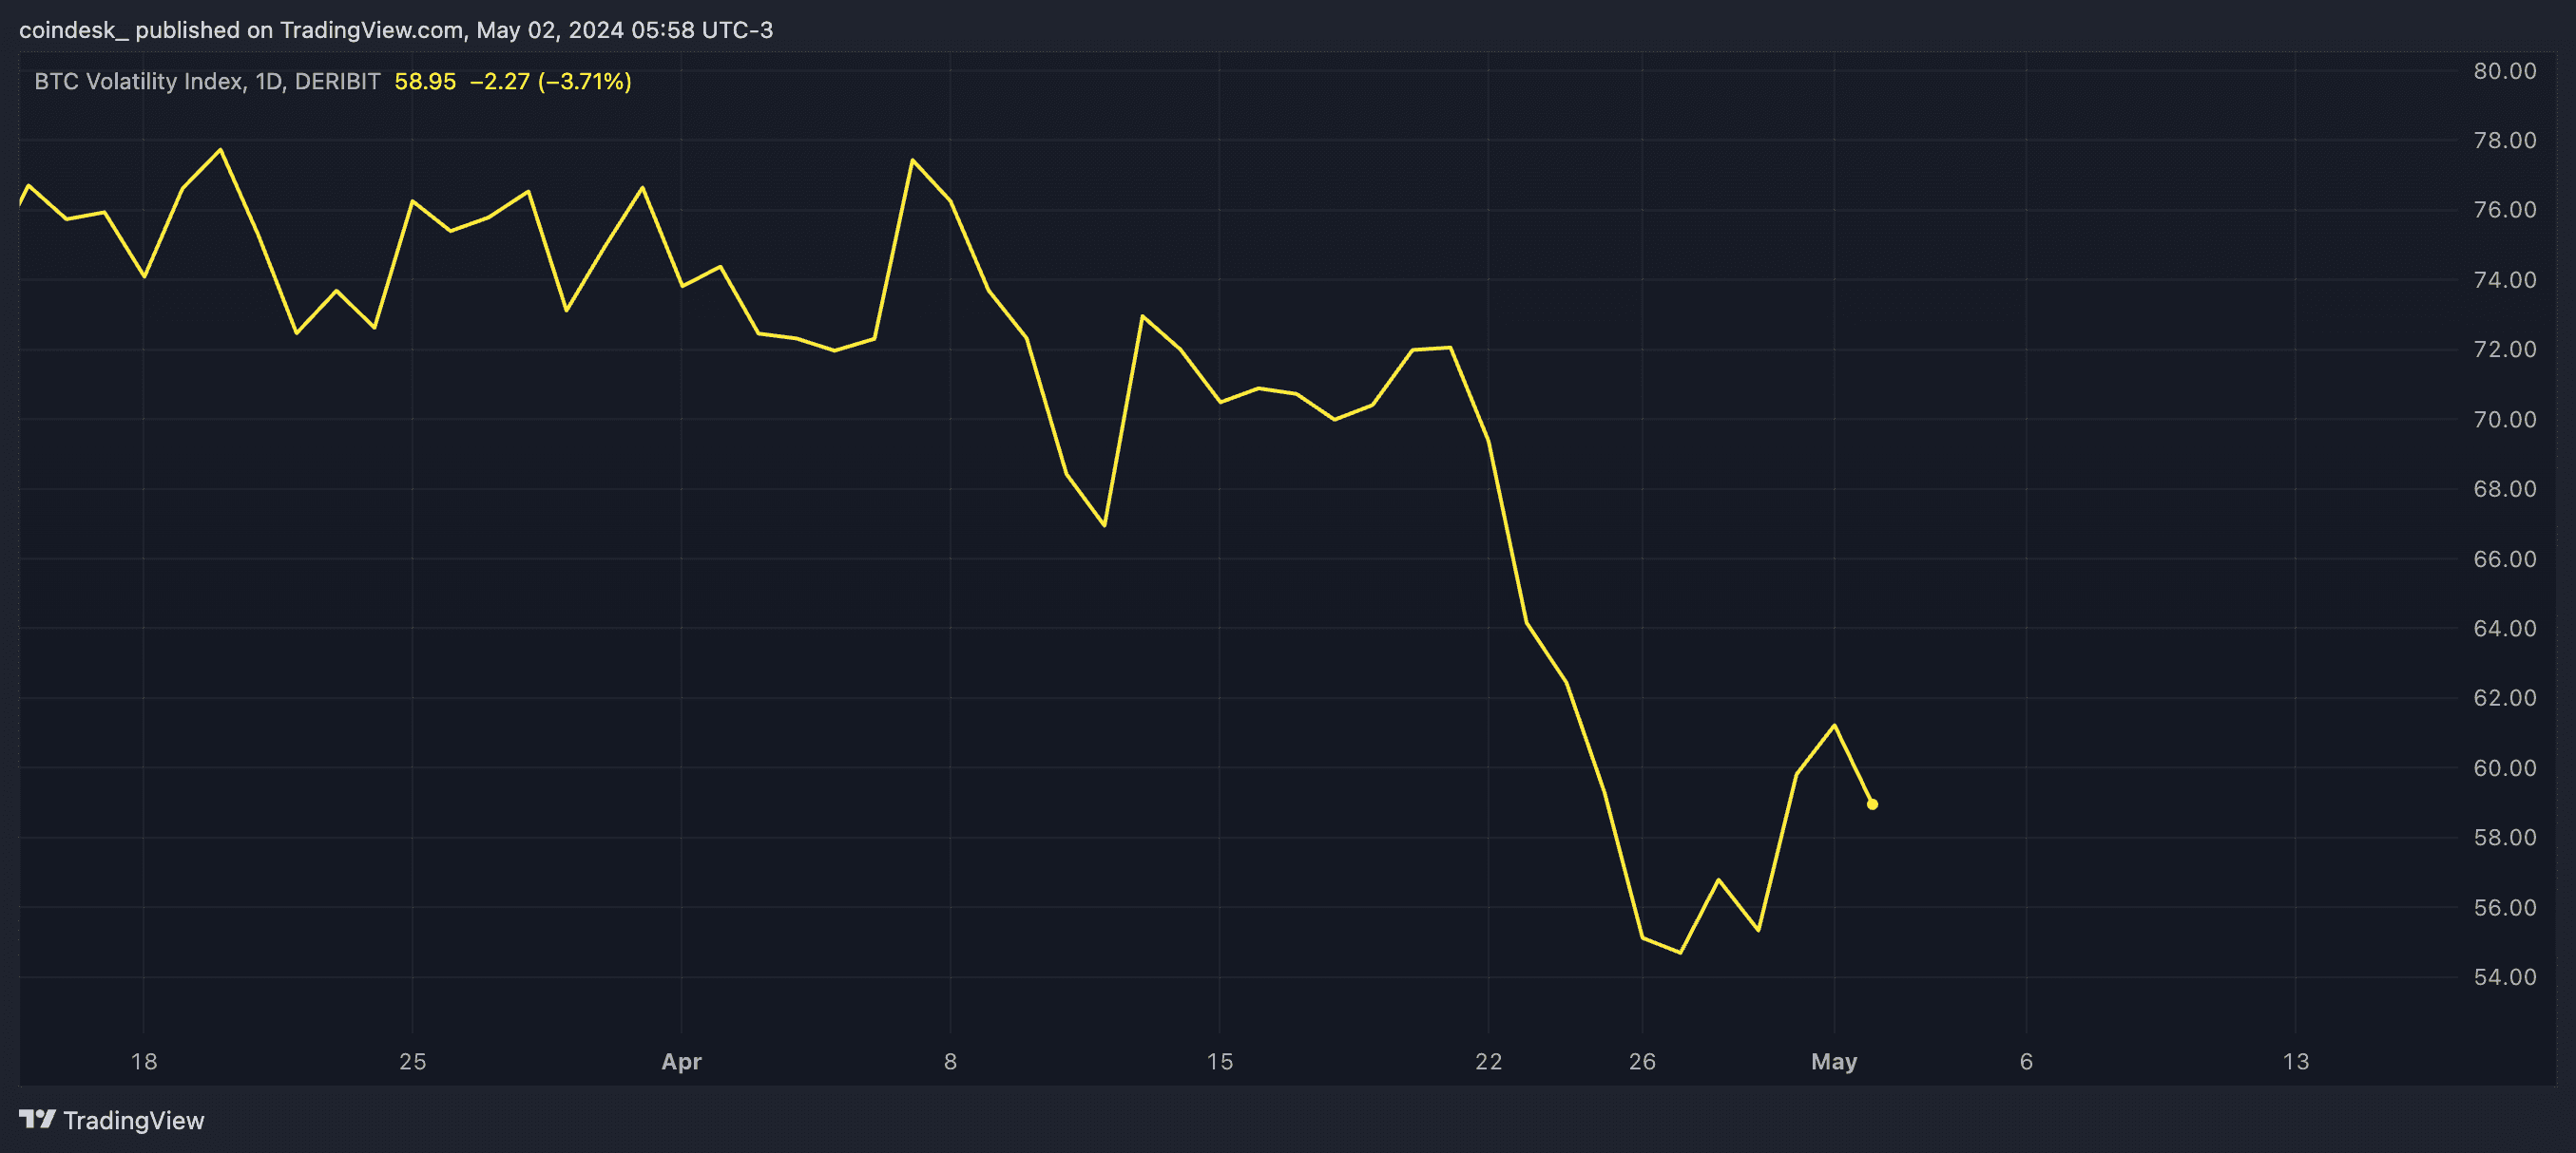Click the 60.00 price axis label

click(x=2505, y=767)
